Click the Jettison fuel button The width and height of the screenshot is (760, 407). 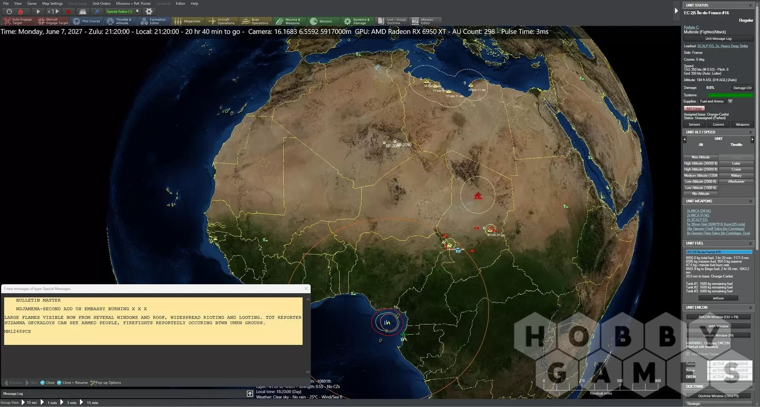718,299
